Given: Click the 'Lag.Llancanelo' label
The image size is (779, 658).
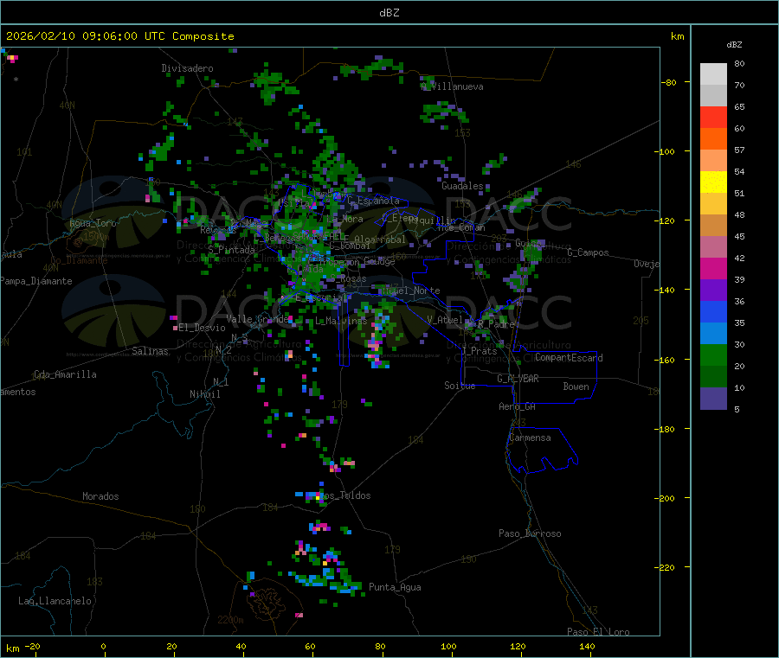Looking at the screenshot, I should click(55, 602).
